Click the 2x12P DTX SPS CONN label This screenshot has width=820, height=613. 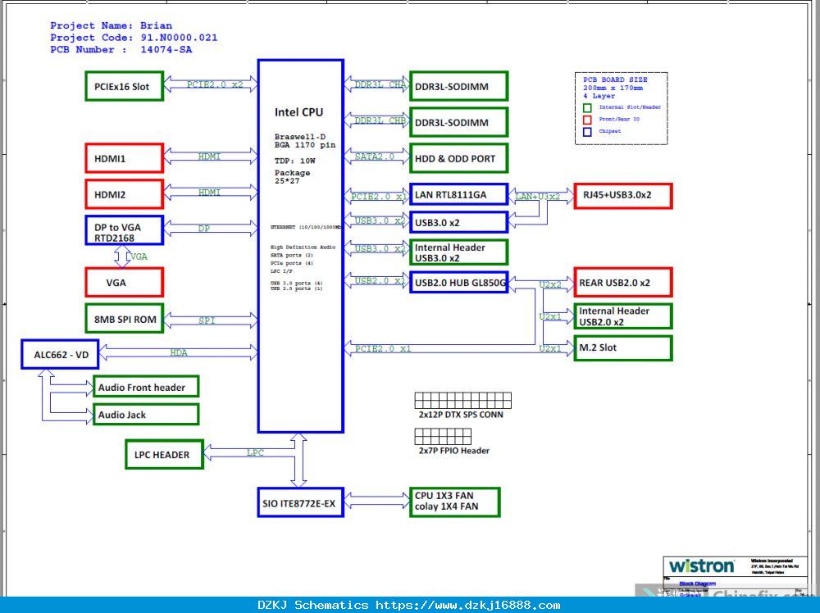pos(461,415)
